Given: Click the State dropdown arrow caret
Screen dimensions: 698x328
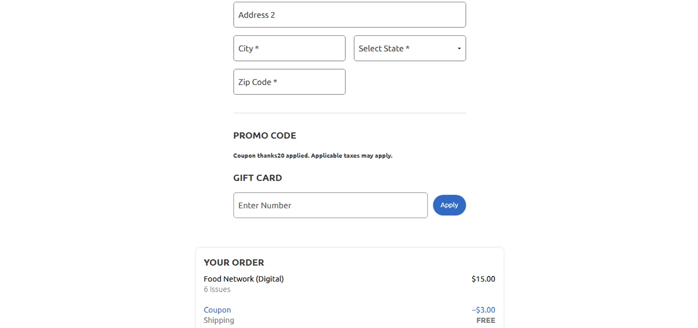Looking at the screenshot, I should click(459, 49).
